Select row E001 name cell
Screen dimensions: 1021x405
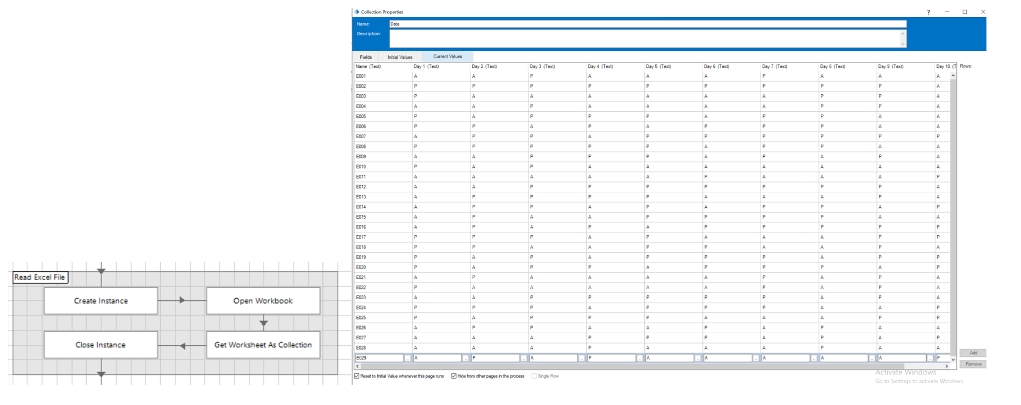(x=383, y=76)
